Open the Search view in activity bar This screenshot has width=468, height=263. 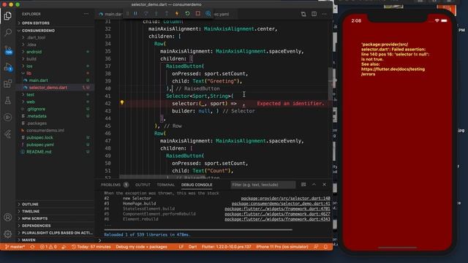pyautogui.click(x=8, y=32)
